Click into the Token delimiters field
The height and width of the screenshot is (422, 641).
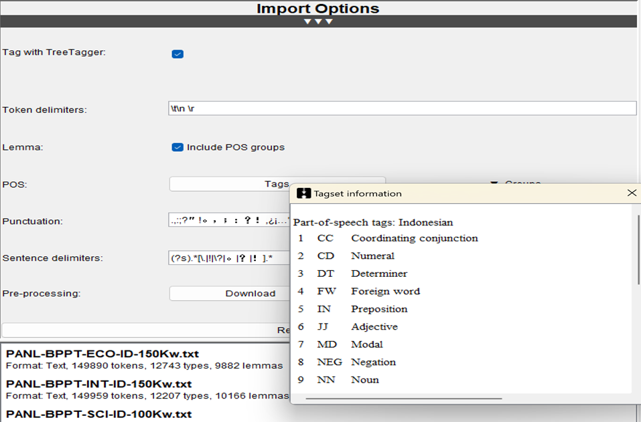click(x=402, y=108)
